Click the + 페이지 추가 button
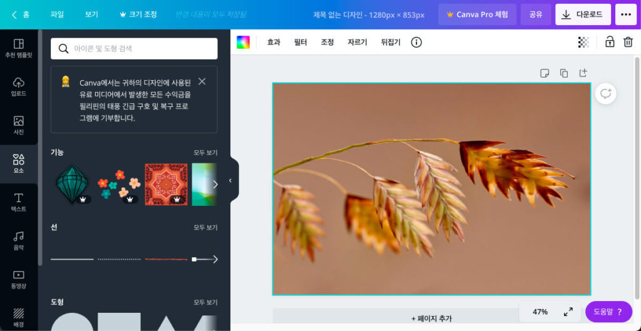 point(431,318)
